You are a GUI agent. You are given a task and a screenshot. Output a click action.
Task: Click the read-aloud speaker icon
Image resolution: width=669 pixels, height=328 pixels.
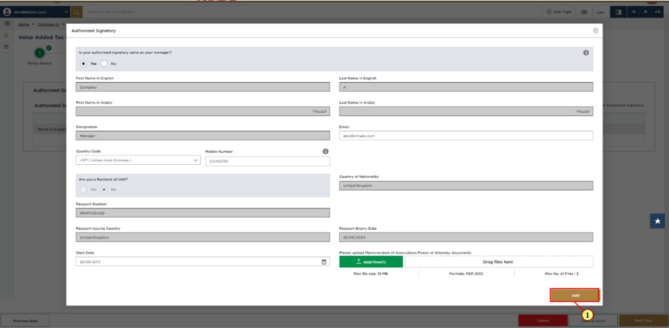pyautogui.click(x=584, y=12)
